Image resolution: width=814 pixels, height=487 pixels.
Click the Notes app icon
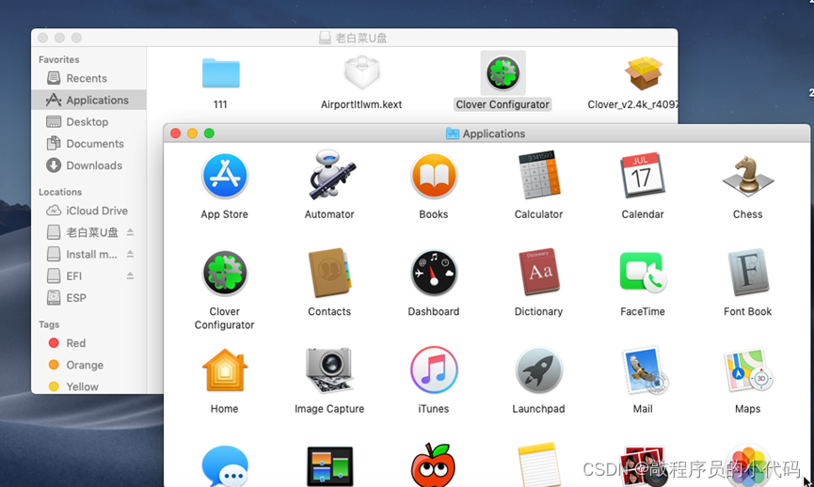coord(539,464)
